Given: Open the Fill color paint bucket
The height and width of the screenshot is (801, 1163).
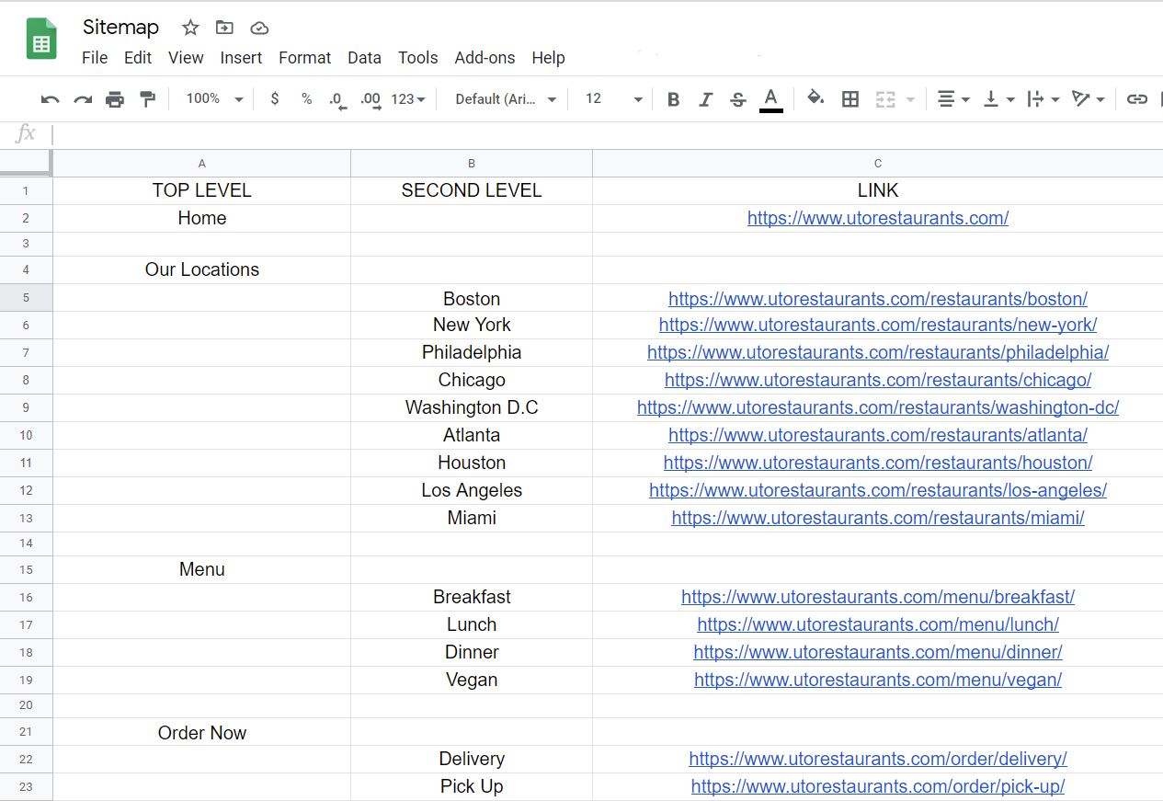Looking at the screenshot, I should click(815, 98).
